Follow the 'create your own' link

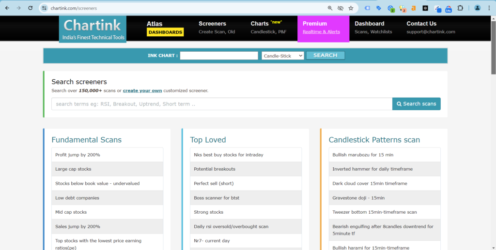click(x=142, y=90)
